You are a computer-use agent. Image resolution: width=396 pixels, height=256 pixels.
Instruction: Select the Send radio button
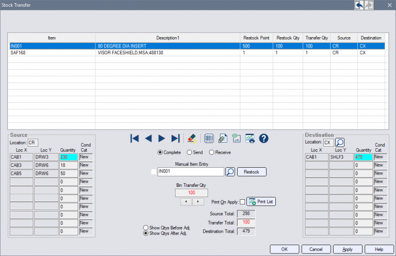pos(190,152)
